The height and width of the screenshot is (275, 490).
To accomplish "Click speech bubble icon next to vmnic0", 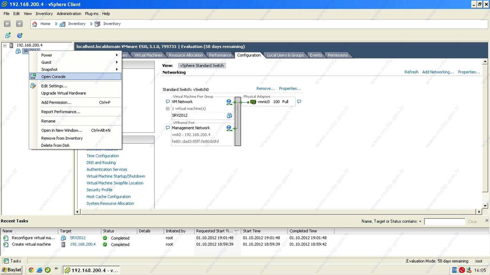I will coord(299,102).
